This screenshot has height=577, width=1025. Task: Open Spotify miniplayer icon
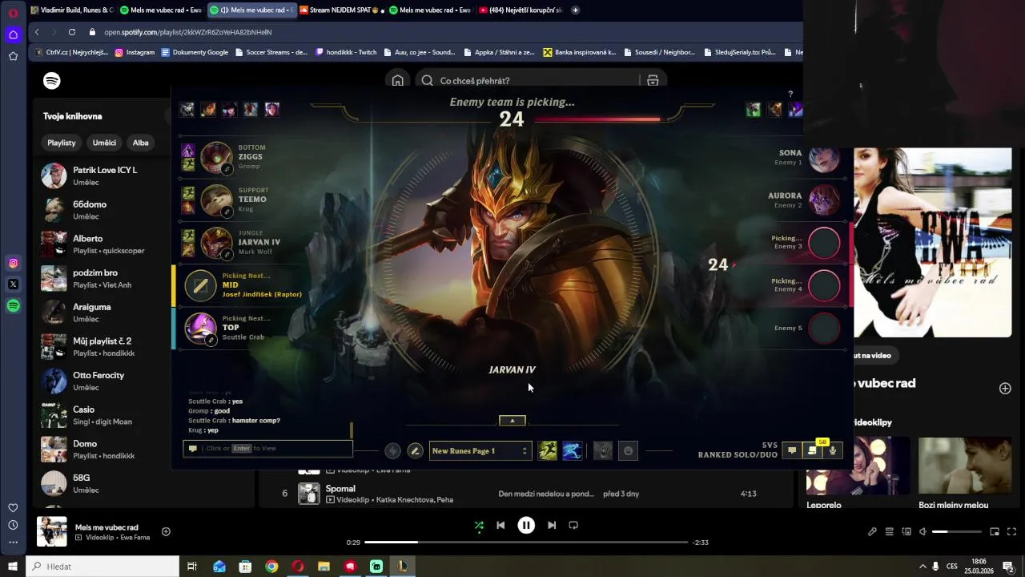(x=995, y=531)
